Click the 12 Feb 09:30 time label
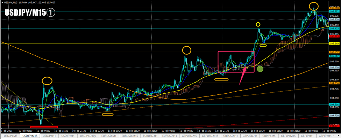Image resolution: width=341 pixels, height=139 pixels. [x=186, y=131]
